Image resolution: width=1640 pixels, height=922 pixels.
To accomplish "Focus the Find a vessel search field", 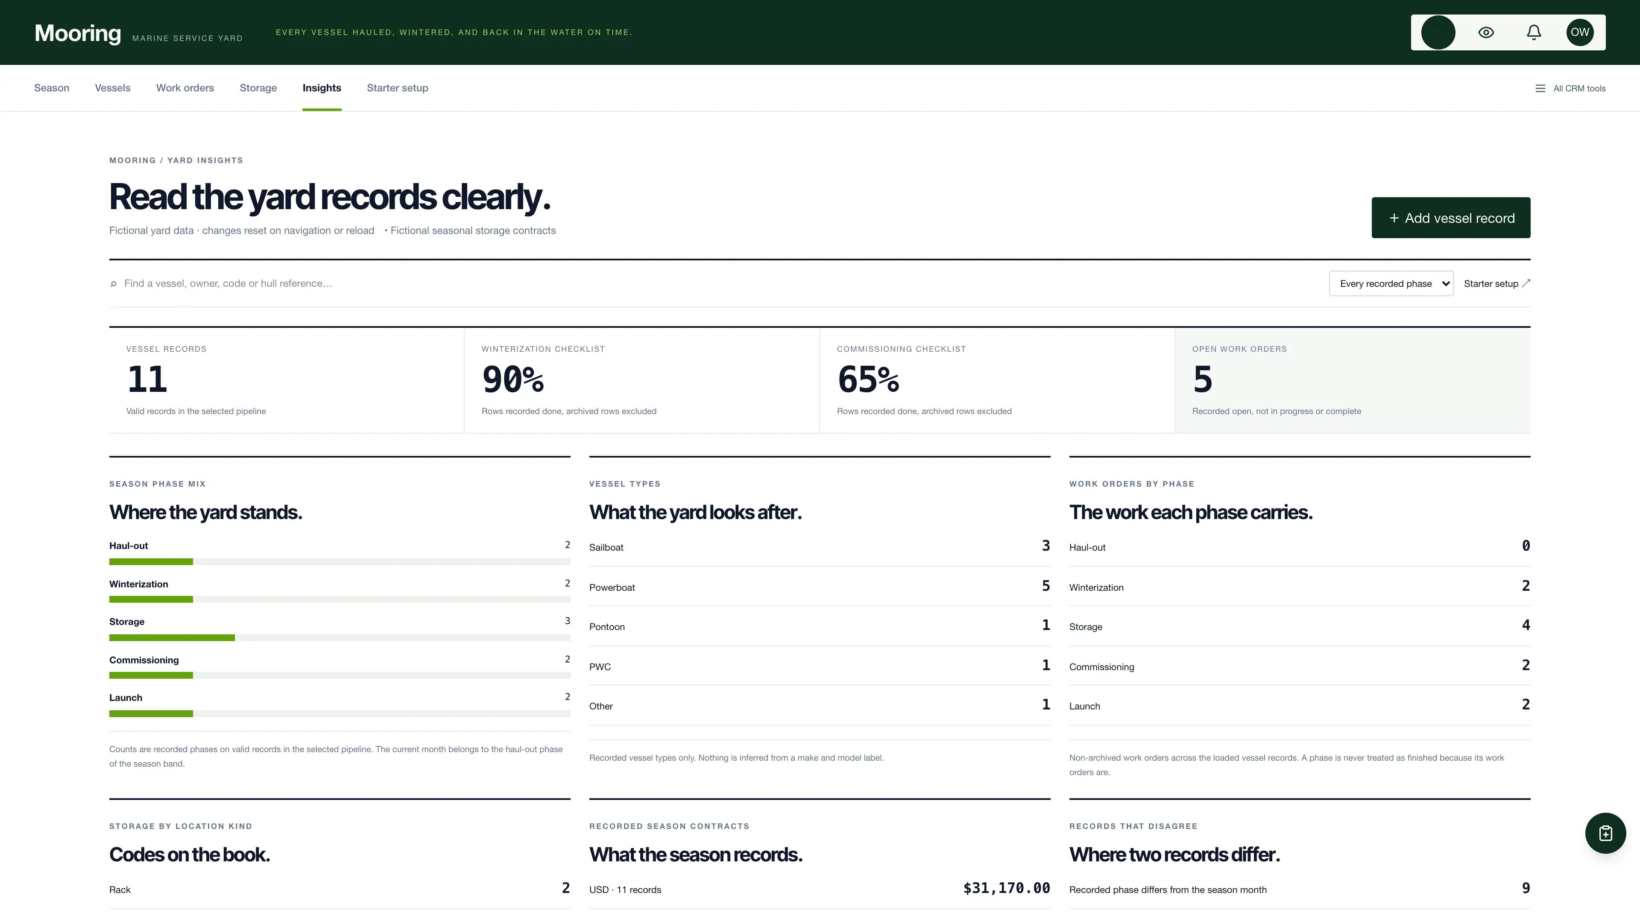I will [x=719, y=284].
